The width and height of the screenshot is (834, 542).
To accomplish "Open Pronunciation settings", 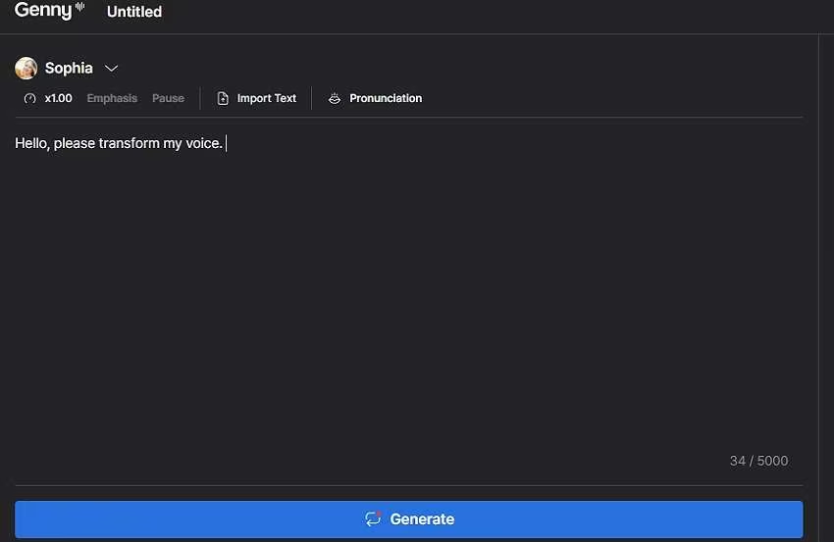I will (386, 98).
